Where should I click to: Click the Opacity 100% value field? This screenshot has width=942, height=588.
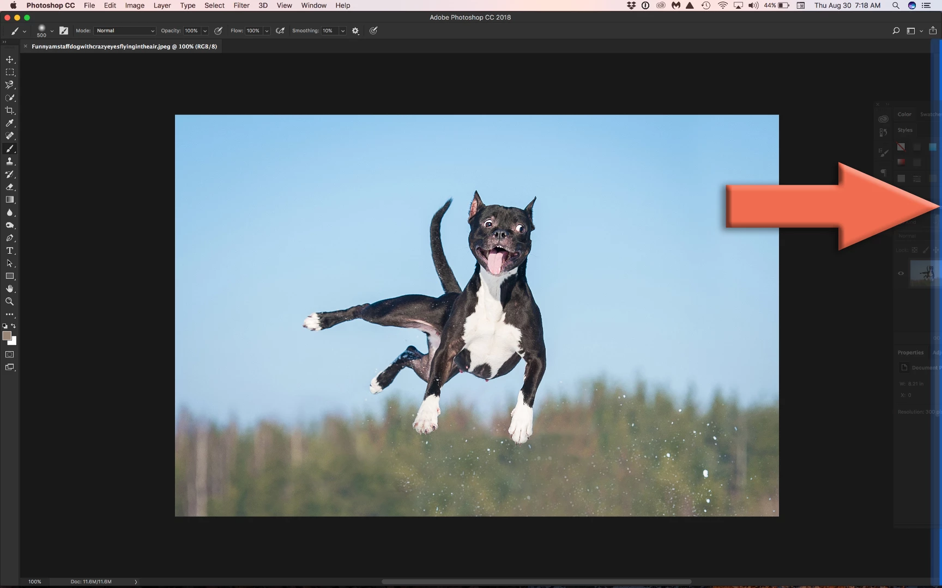click(192, 31)
